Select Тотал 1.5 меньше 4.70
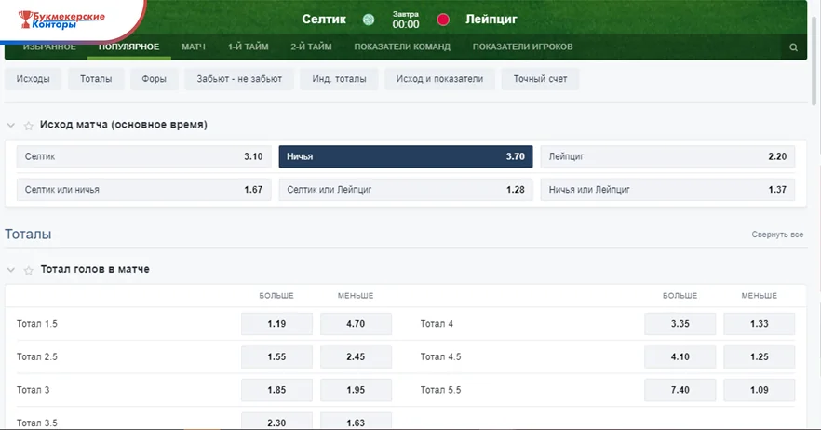 356,324
